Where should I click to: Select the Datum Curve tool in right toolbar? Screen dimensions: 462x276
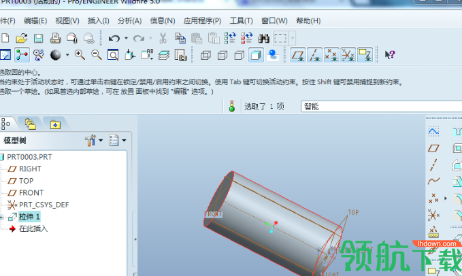coord(433,181)
